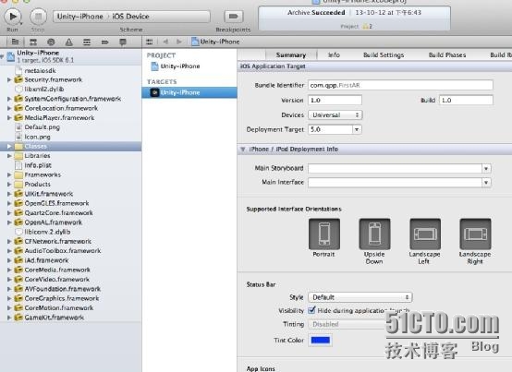The width and height of the screenshot is (512, 372).
Task: Expand the Frameworks folder
Action: [x=9, y=174]
